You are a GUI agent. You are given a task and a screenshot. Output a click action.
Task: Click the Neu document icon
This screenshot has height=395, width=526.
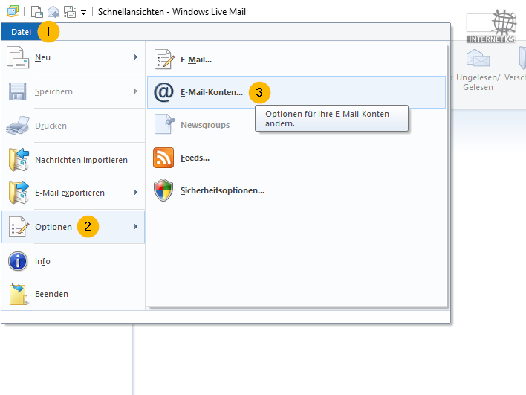(18, 57)
